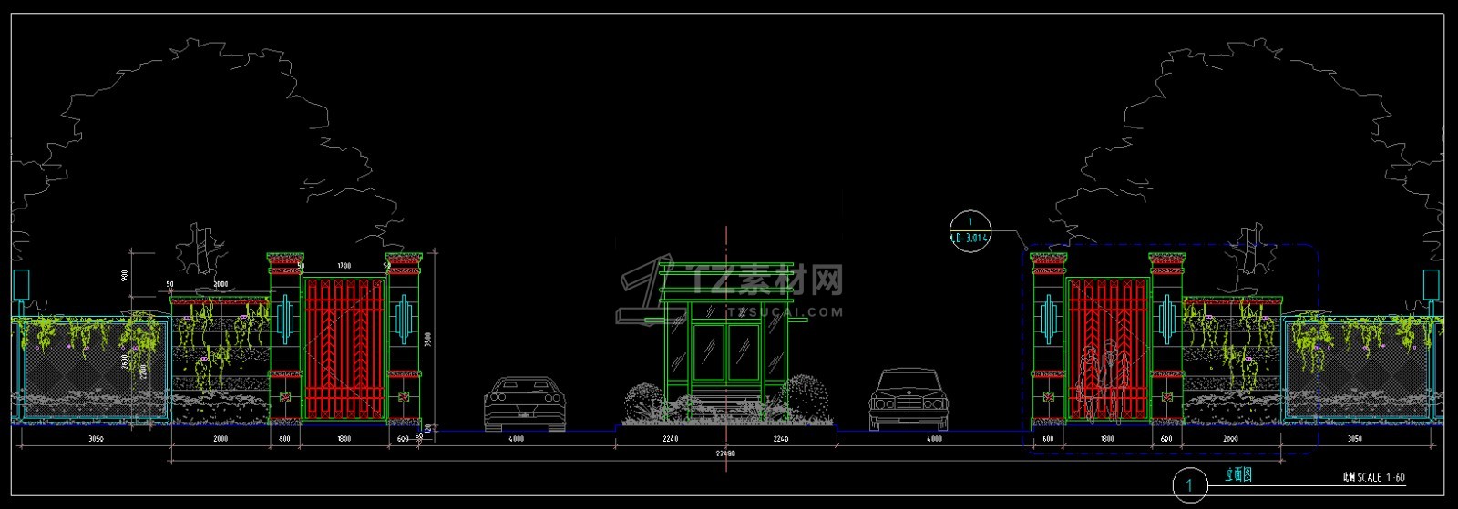The image size is (1458, 509).
Task: Click the numbered 1 title bubble
Action: pos(1189,485)
